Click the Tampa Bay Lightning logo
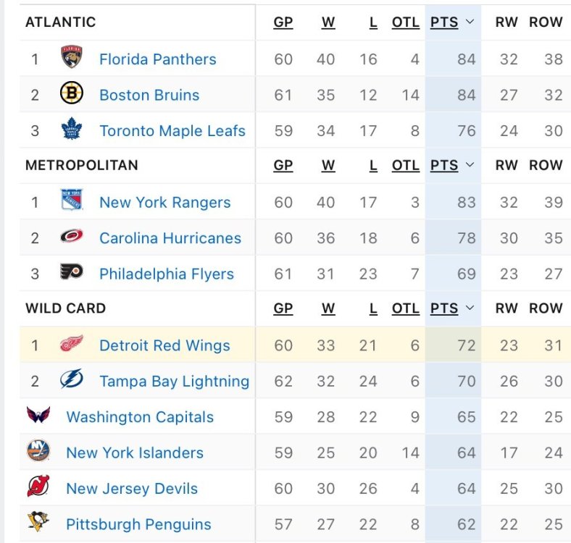Image resolution: width=571 pixels, height=543 pixels. pos(72,380)
